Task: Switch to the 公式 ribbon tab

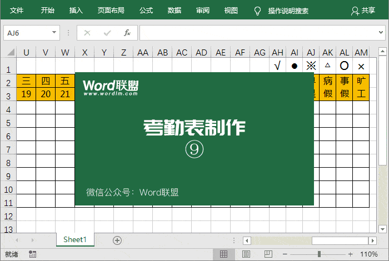Action: coord(146,11)
